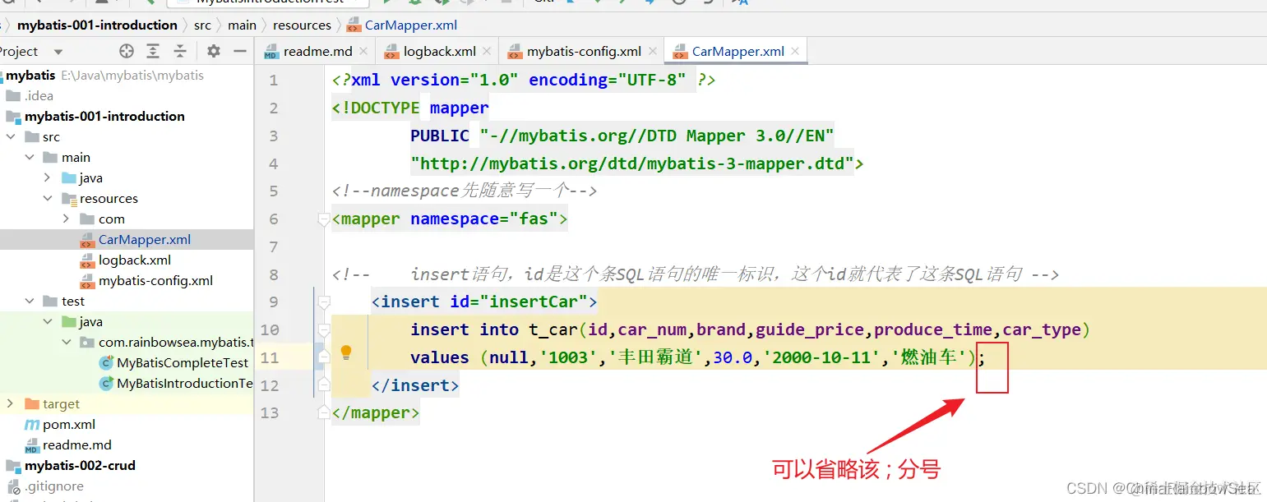Click the id="insertCar" attribute text
The width and height of the screenshot is (1267, 502).
point(518,302)
